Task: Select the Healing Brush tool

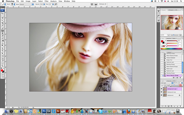Action: (2, 29)
